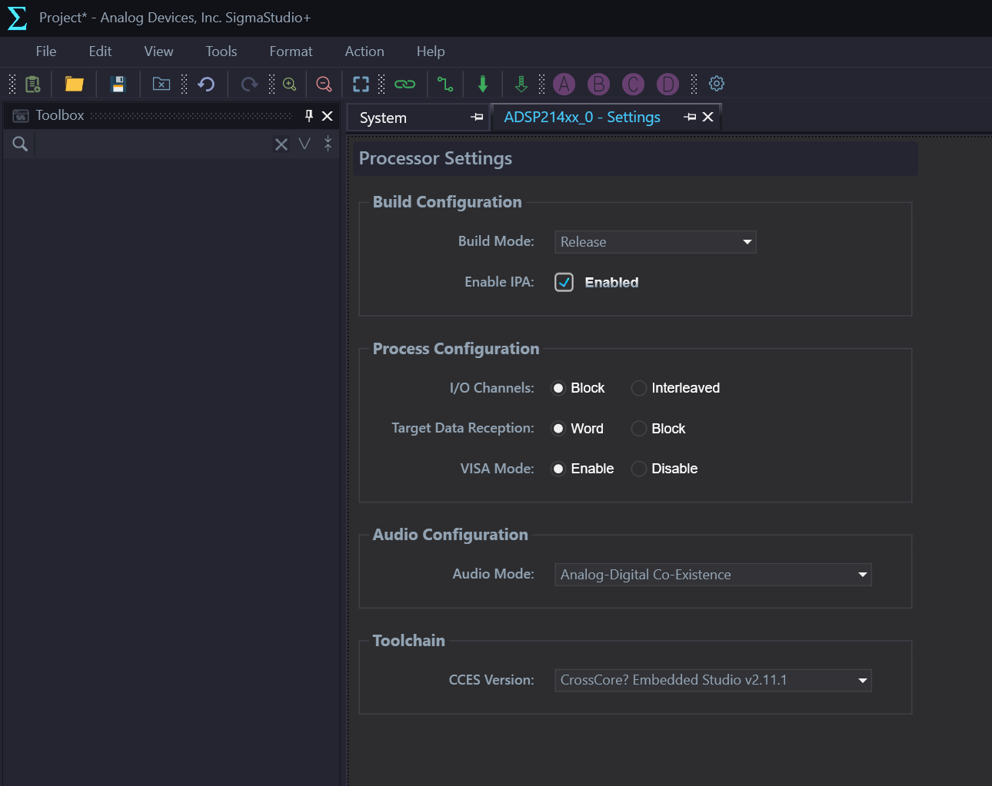
Task: Close the ADSP214xx_0 - Settings tab
Action: 708,117
